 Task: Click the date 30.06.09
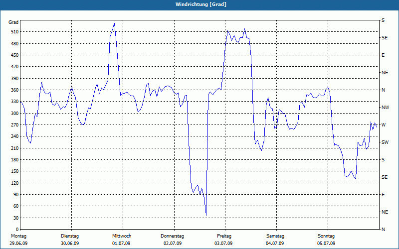click(x=70, y=244)
